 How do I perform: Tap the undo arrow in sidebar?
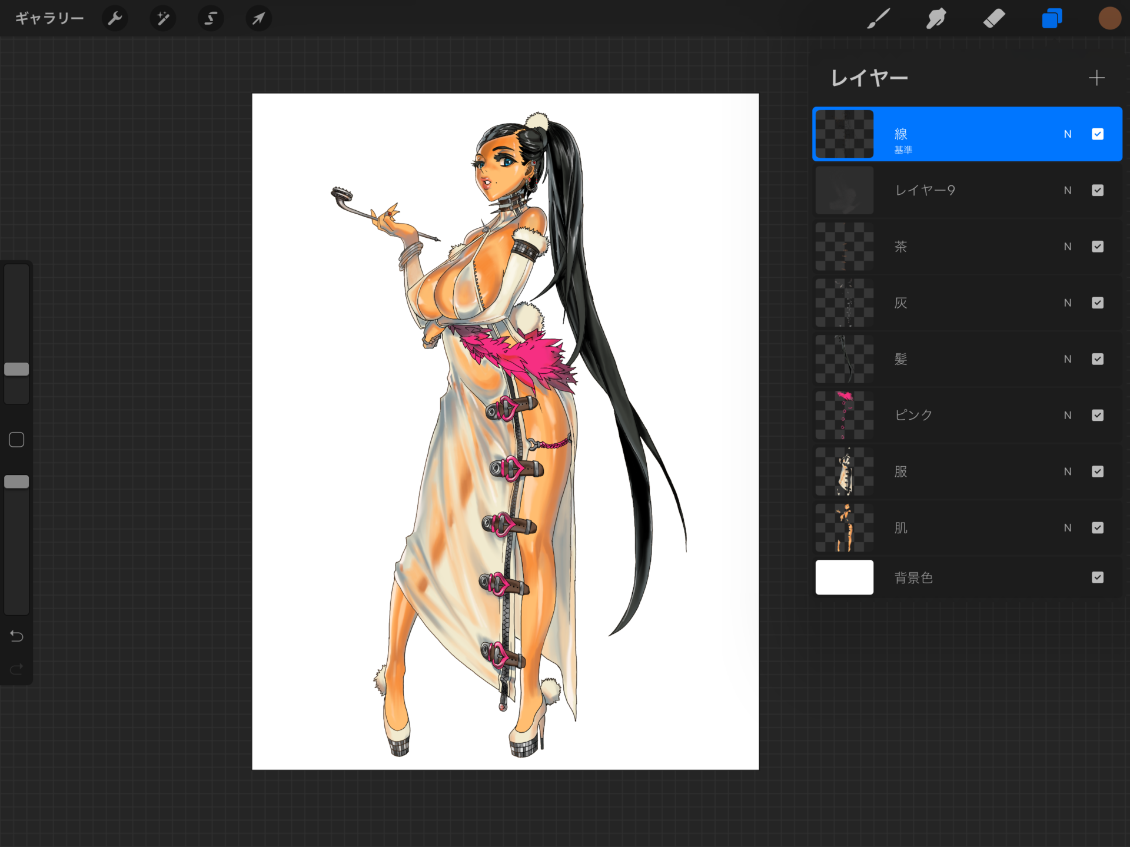point(16,636)
